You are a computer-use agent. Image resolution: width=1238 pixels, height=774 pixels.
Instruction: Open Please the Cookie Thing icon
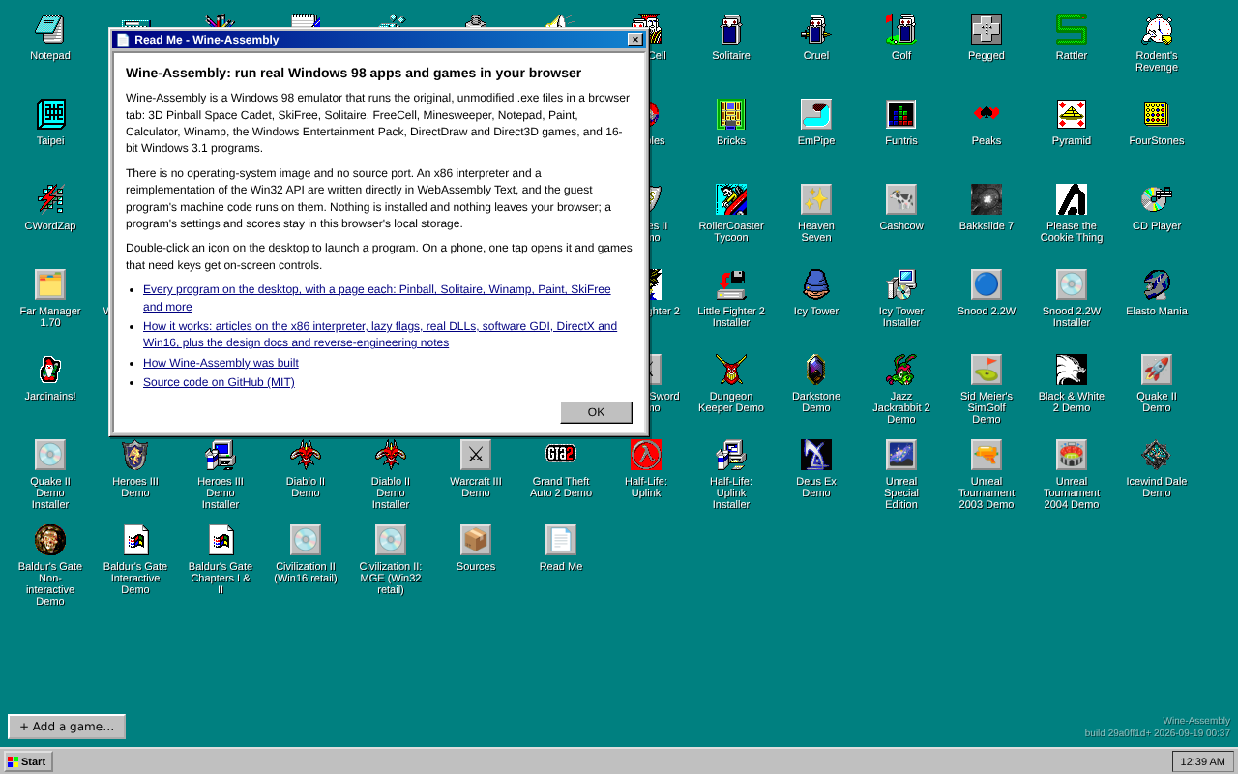[1072, 199]
